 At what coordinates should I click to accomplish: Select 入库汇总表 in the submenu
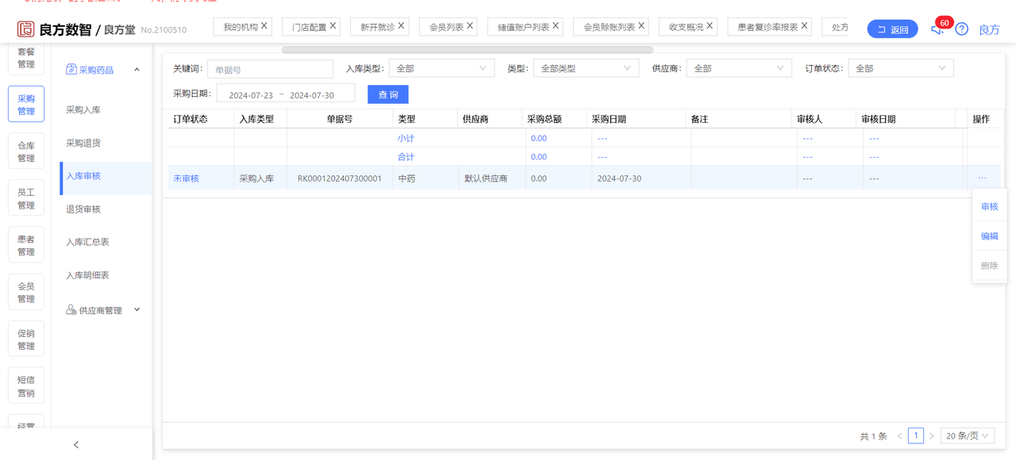click(x=87, y=242)
